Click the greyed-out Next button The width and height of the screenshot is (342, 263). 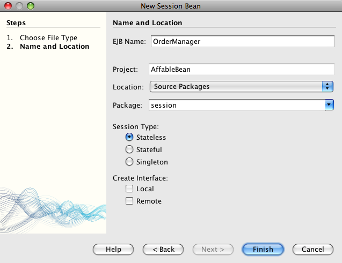click(213, 249)
